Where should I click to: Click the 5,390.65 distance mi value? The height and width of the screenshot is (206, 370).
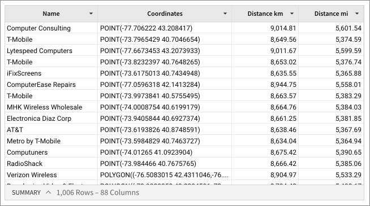coord(349,152)
